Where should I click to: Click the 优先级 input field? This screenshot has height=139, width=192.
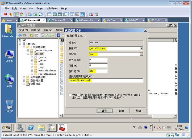[98, 60]
